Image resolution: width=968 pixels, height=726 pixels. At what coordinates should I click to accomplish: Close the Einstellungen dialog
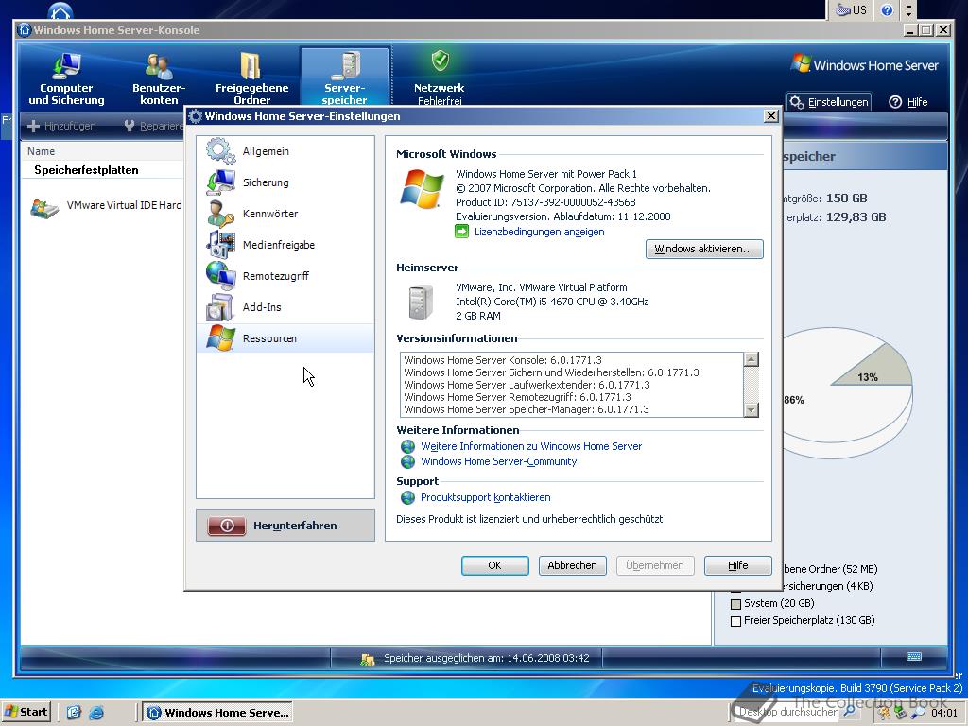(771, 116)
